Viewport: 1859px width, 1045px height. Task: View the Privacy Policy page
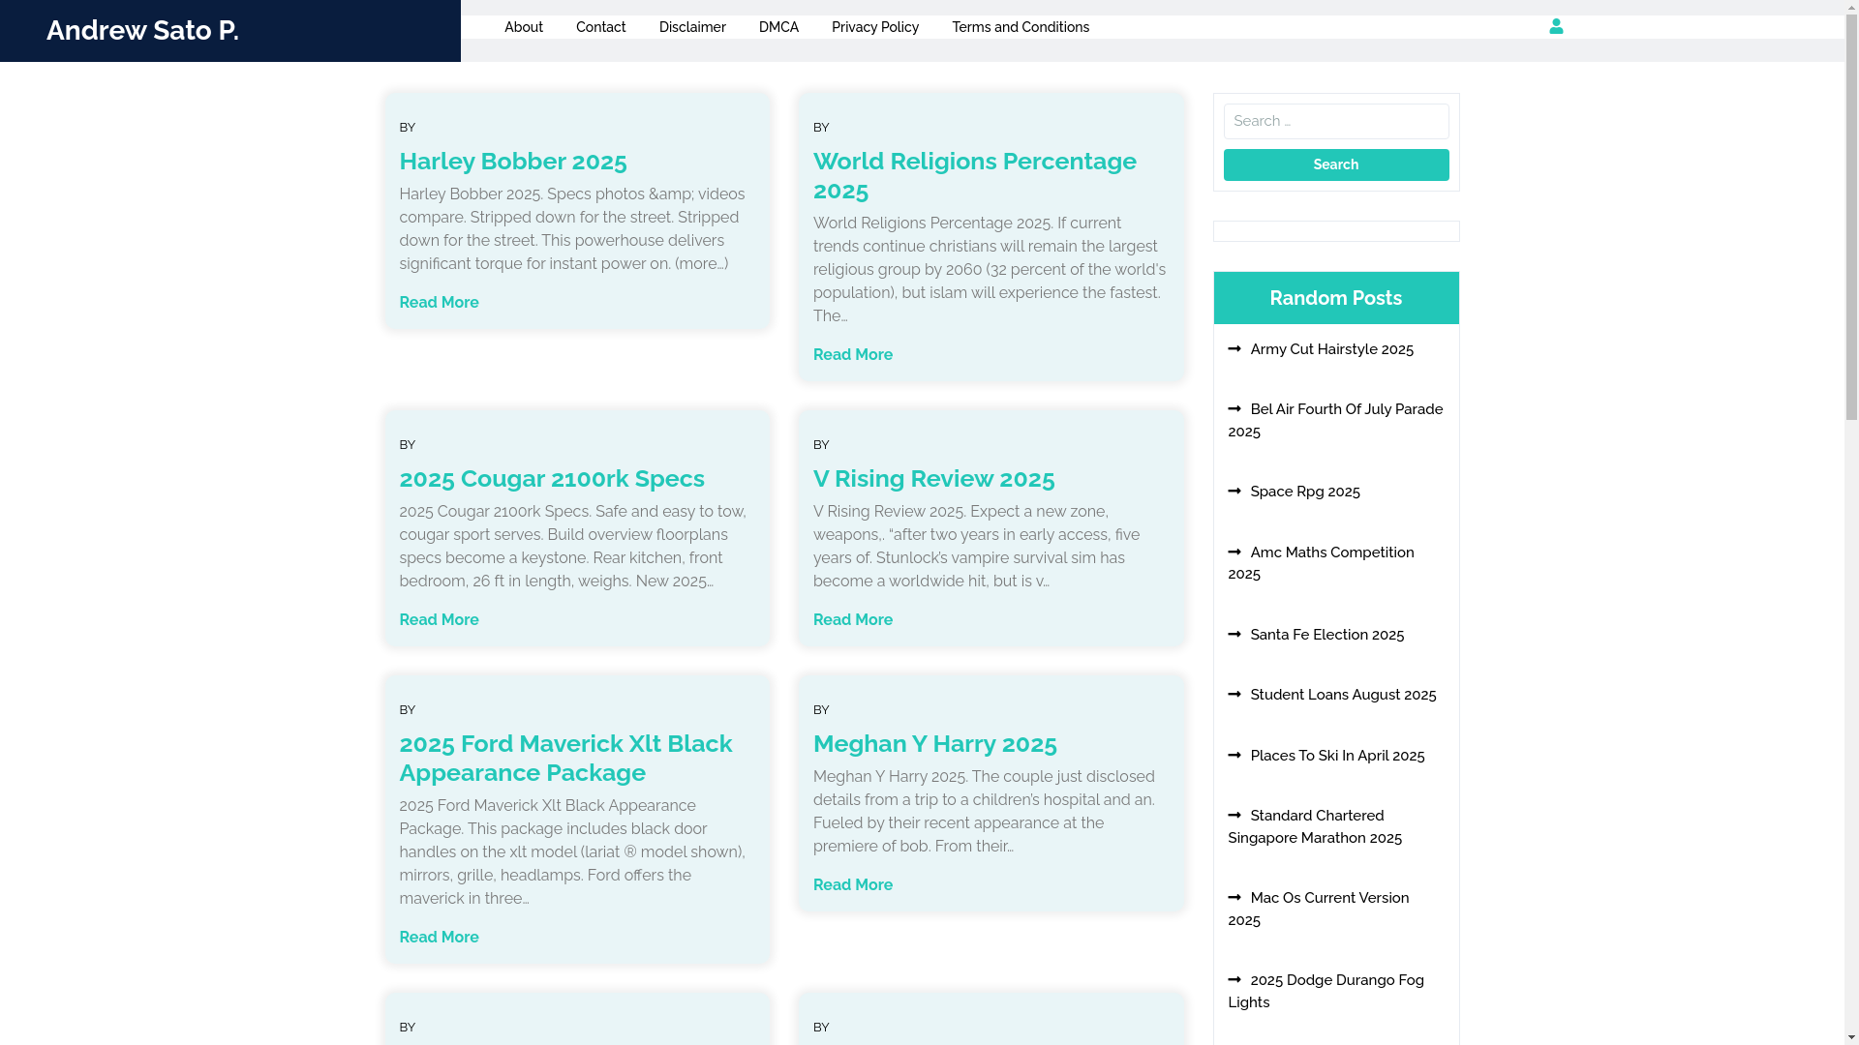875,27
